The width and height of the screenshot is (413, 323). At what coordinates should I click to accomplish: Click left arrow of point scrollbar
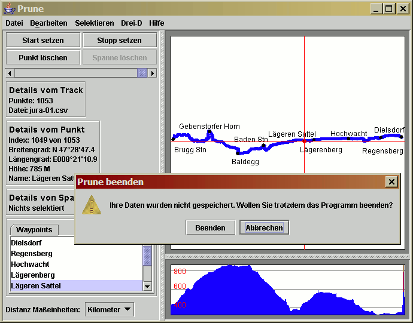(10, 73)
